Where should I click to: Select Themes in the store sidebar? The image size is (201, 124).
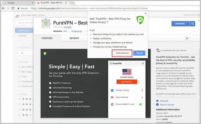[22, 36]
